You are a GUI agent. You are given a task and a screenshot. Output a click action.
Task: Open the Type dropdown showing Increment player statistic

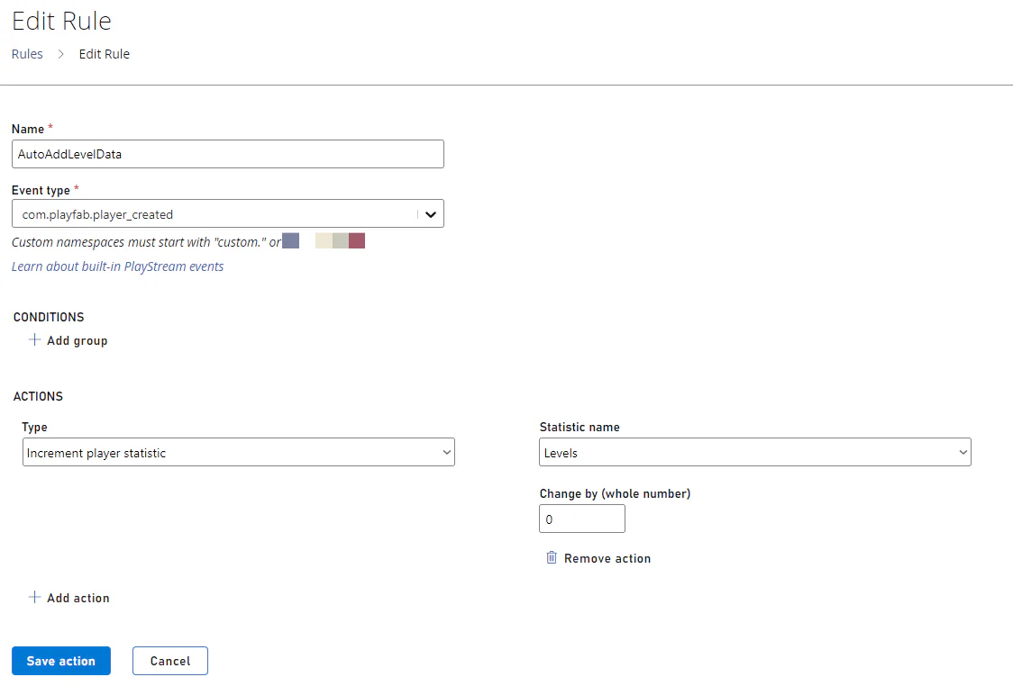tap(238, 453)
